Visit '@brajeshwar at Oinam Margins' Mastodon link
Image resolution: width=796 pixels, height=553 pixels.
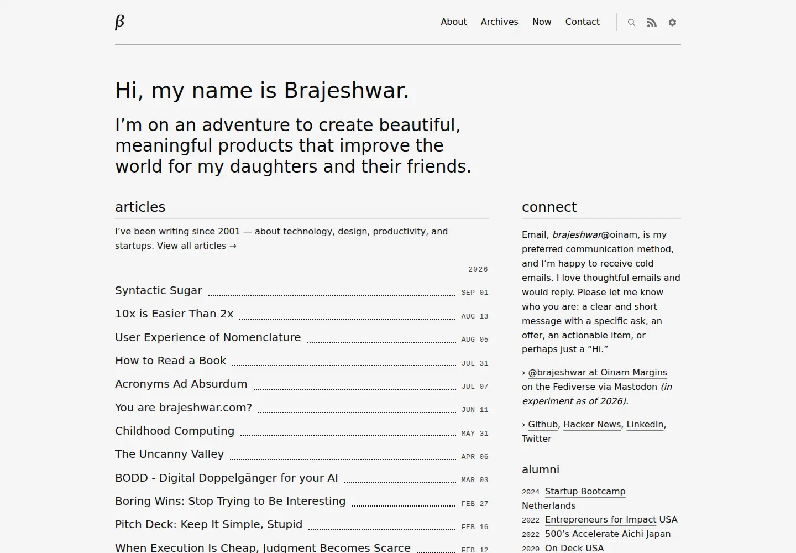tap(598, 373)
